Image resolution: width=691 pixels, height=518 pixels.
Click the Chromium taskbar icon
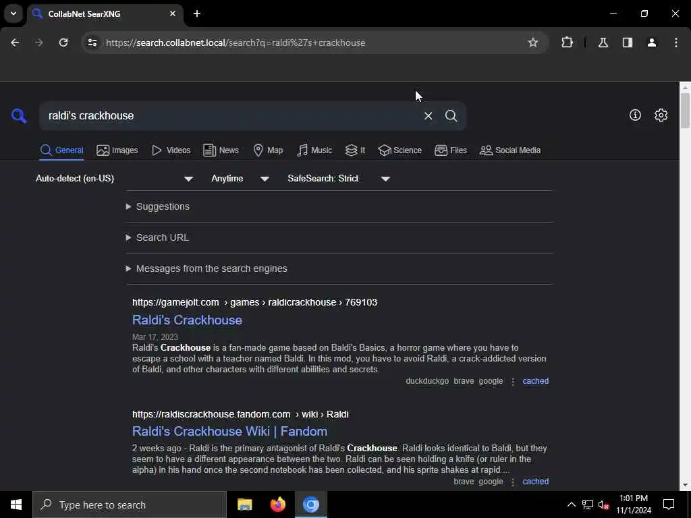pyautogui.click(x=310, y=505)
